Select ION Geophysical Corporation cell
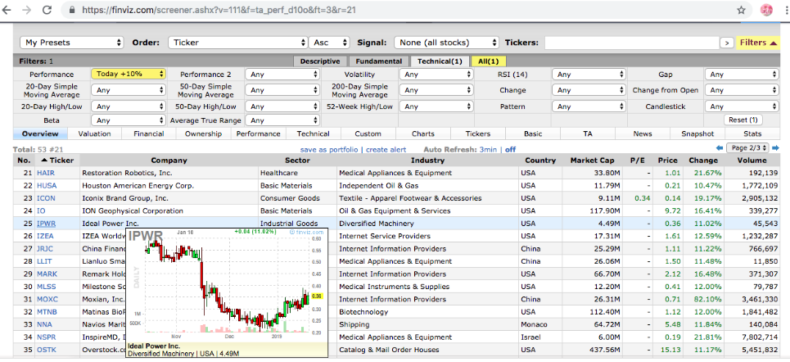This screenshot has width=790, height=362. [169, 210]
